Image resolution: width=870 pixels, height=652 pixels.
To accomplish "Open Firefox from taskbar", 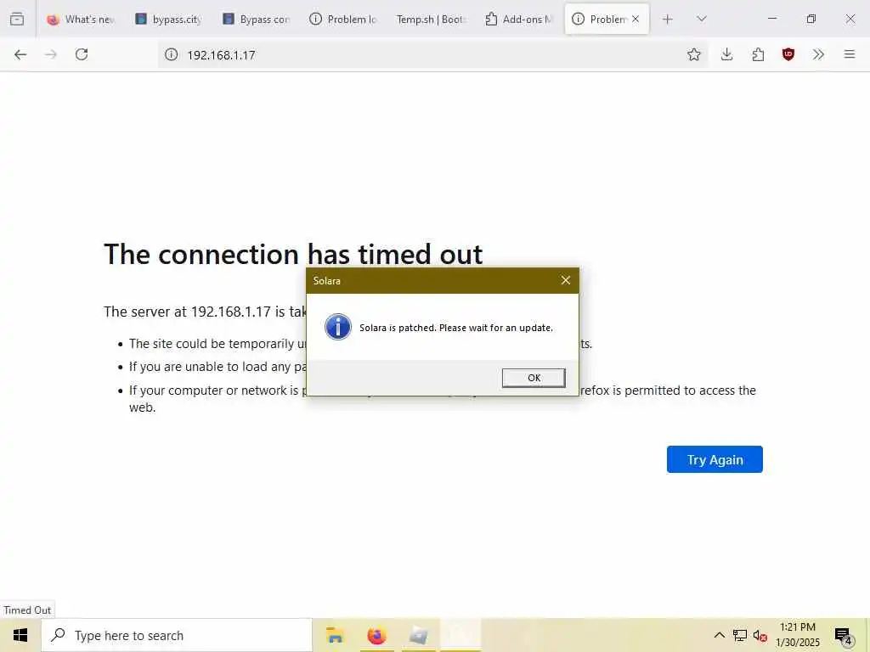I will pos(376,635).
